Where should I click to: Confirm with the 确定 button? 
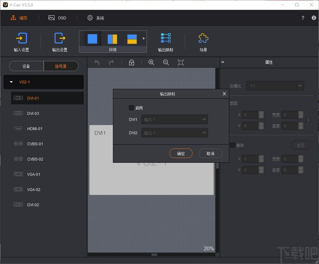181,154
